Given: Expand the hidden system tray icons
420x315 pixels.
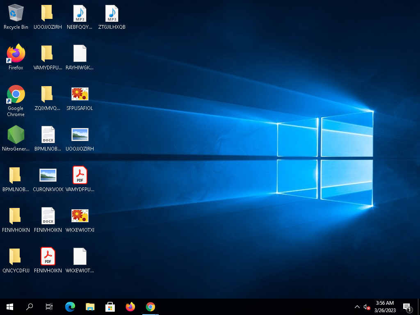Looking at the screenshot, I should 357,307.
